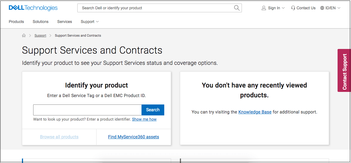
Task: Click the Dell Technologies logo
Action: coord(33,8)
